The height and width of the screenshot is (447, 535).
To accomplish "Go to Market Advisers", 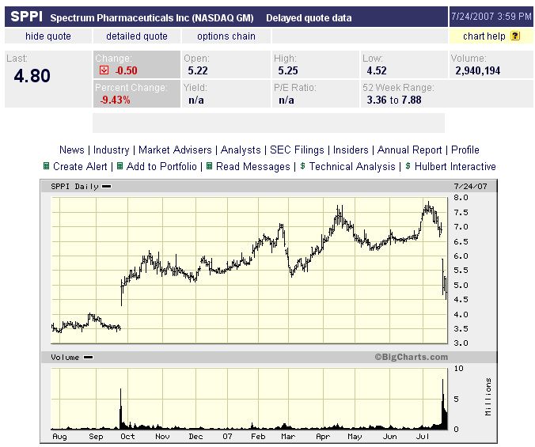I will (175, 150).
